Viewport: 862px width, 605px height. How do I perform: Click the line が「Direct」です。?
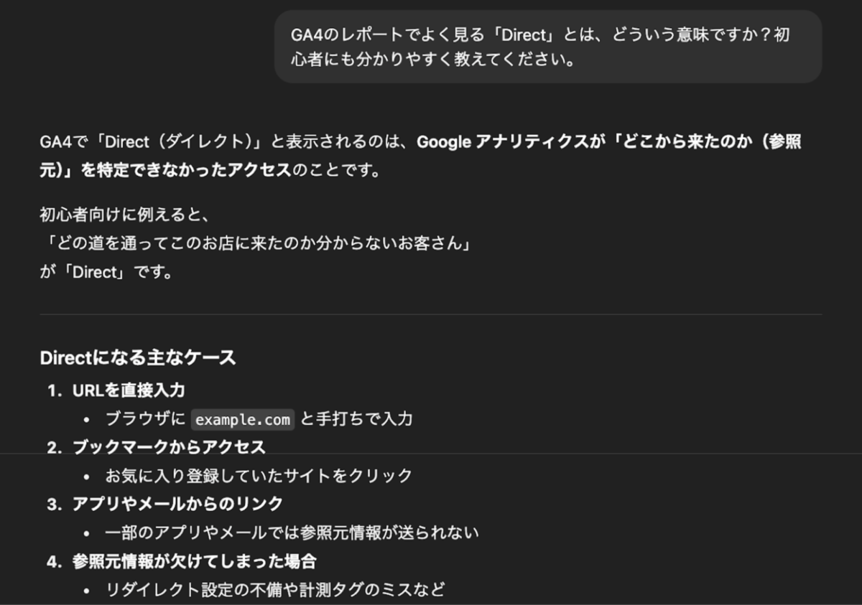pyautogui.click(x=106, y=273)
